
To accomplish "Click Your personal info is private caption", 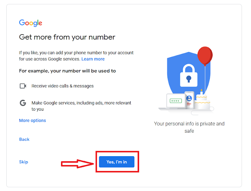I will point(189,127).
